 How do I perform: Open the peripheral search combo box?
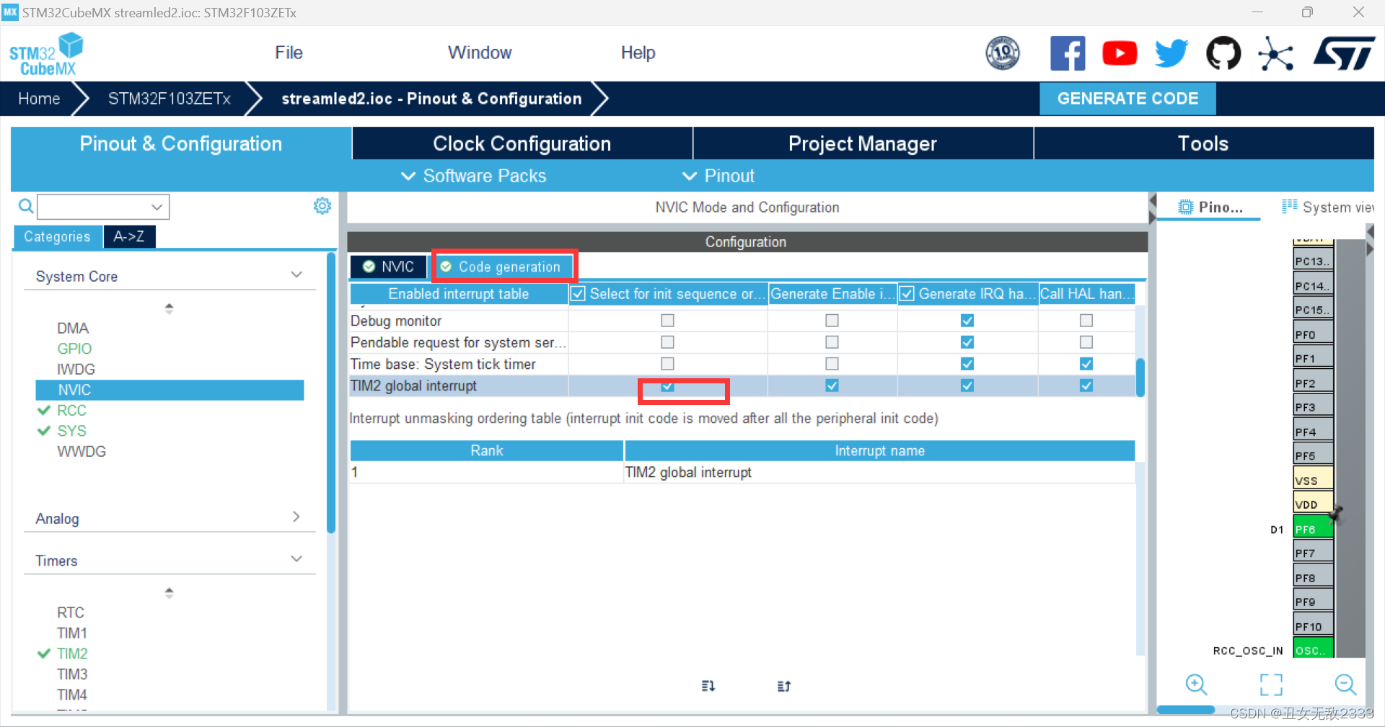coord(103,207)
